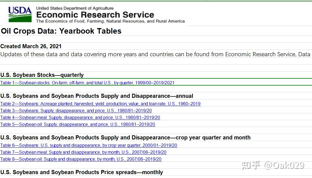The height and width of the screenshot is (178, 312).
Task: Open Table 6 Soybeans by crop year quarter
Action: point(89,145)
